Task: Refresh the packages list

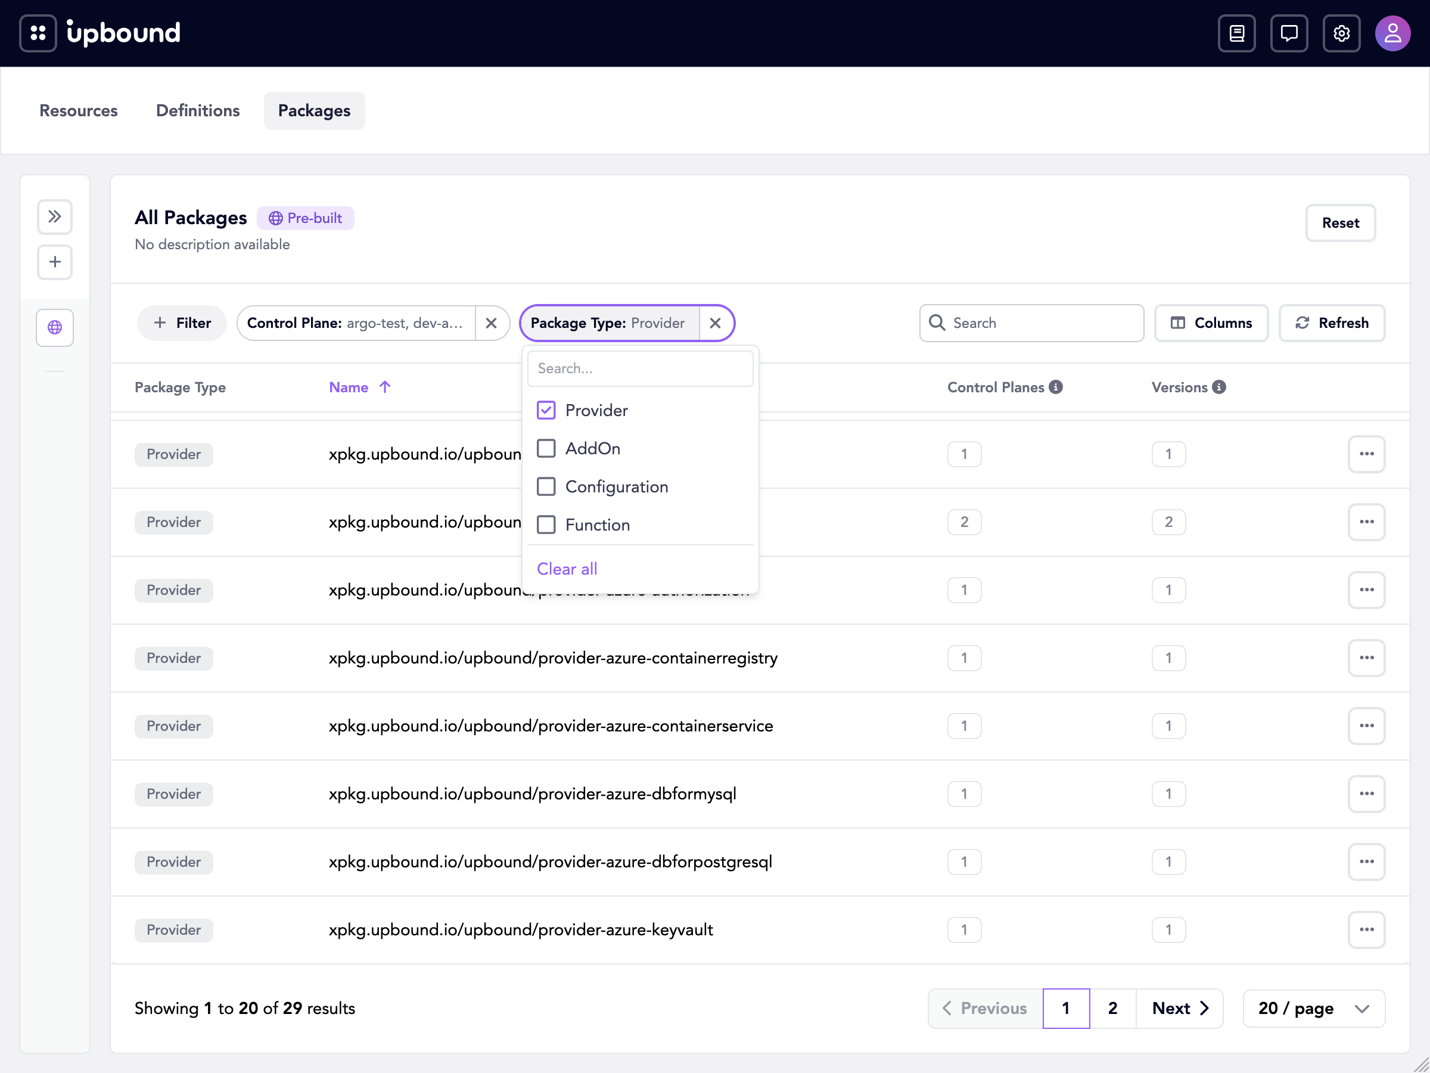Action: click(x=1332, y=322)
